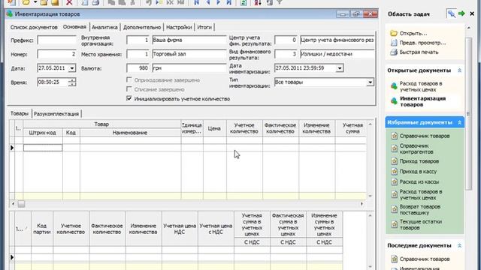Image resolution: width=481 pixels, height=270 pixels.
Task: Click icon beside Текущие остатки товаров
Action: (394, 225)
